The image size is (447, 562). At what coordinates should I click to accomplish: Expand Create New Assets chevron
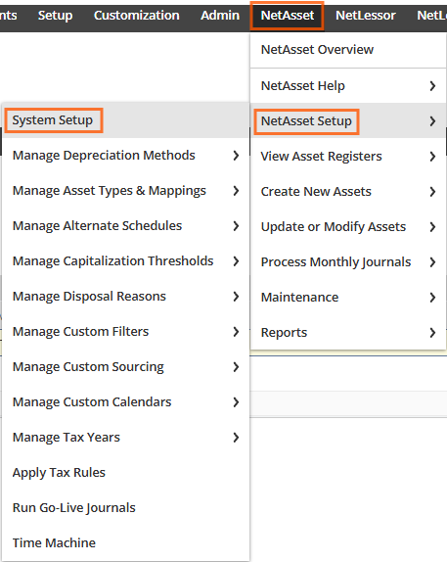pyautogui.click(x=432, y=192)
